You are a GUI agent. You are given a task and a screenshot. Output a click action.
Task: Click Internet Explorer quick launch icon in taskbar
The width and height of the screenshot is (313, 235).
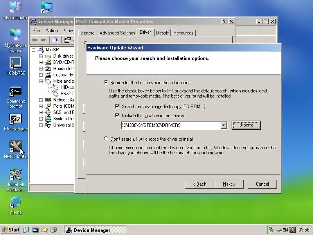click(x=26, y=230)
